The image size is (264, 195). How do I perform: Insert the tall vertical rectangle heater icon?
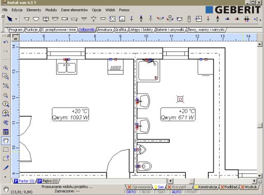(189, 19)
